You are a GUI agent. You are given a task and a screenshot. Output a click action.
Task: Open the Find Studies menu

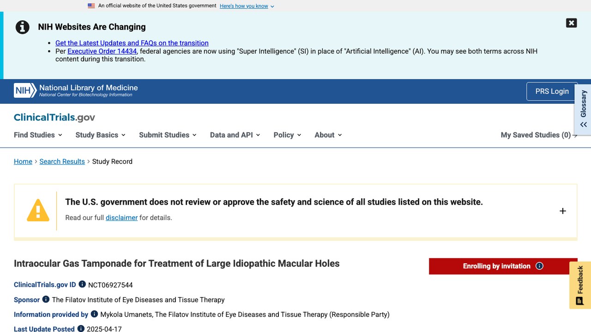pyautogui.click(x=38, y=135)
